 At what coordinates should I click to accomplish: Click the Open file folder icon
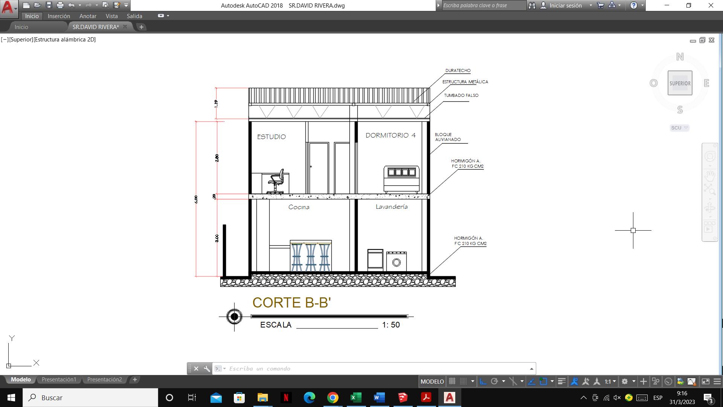coord(37,5)
